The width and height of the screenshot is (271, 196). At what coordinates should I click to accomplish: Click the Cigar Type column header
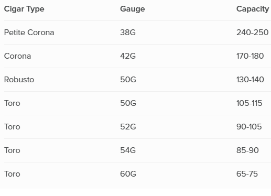pos(24,9)
